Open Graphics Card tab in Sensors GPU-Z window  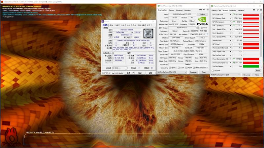coord(216,11)
